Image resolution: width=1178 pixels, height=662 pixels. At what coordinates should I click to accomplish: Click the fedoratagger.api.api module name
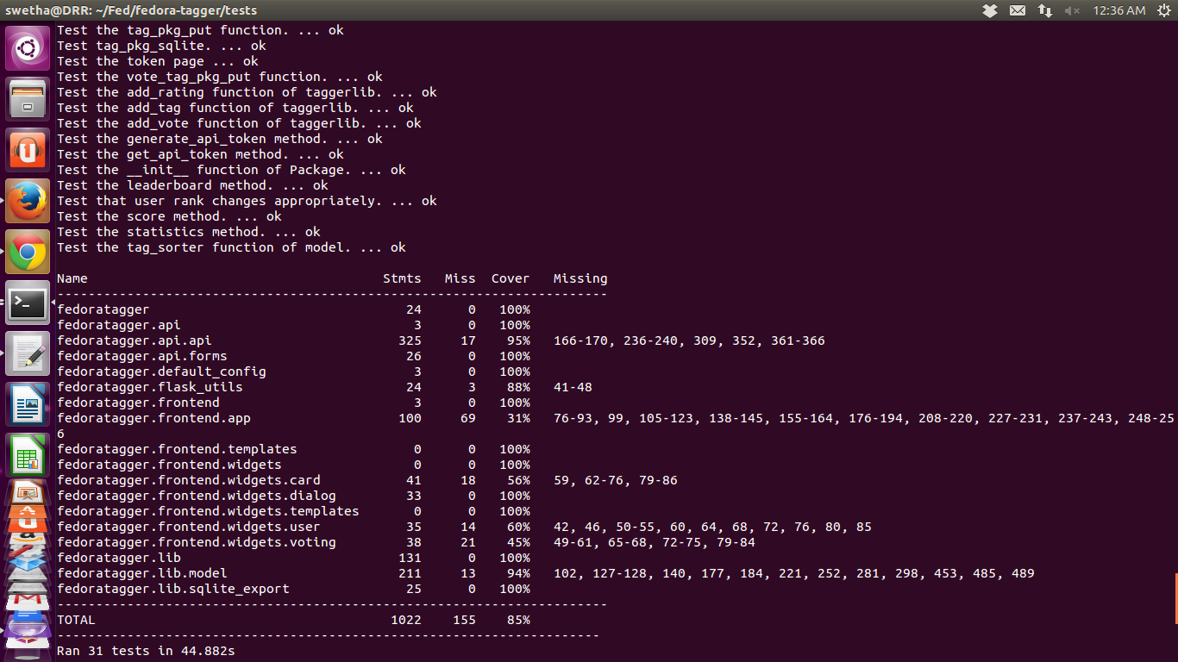coord(134,340)
